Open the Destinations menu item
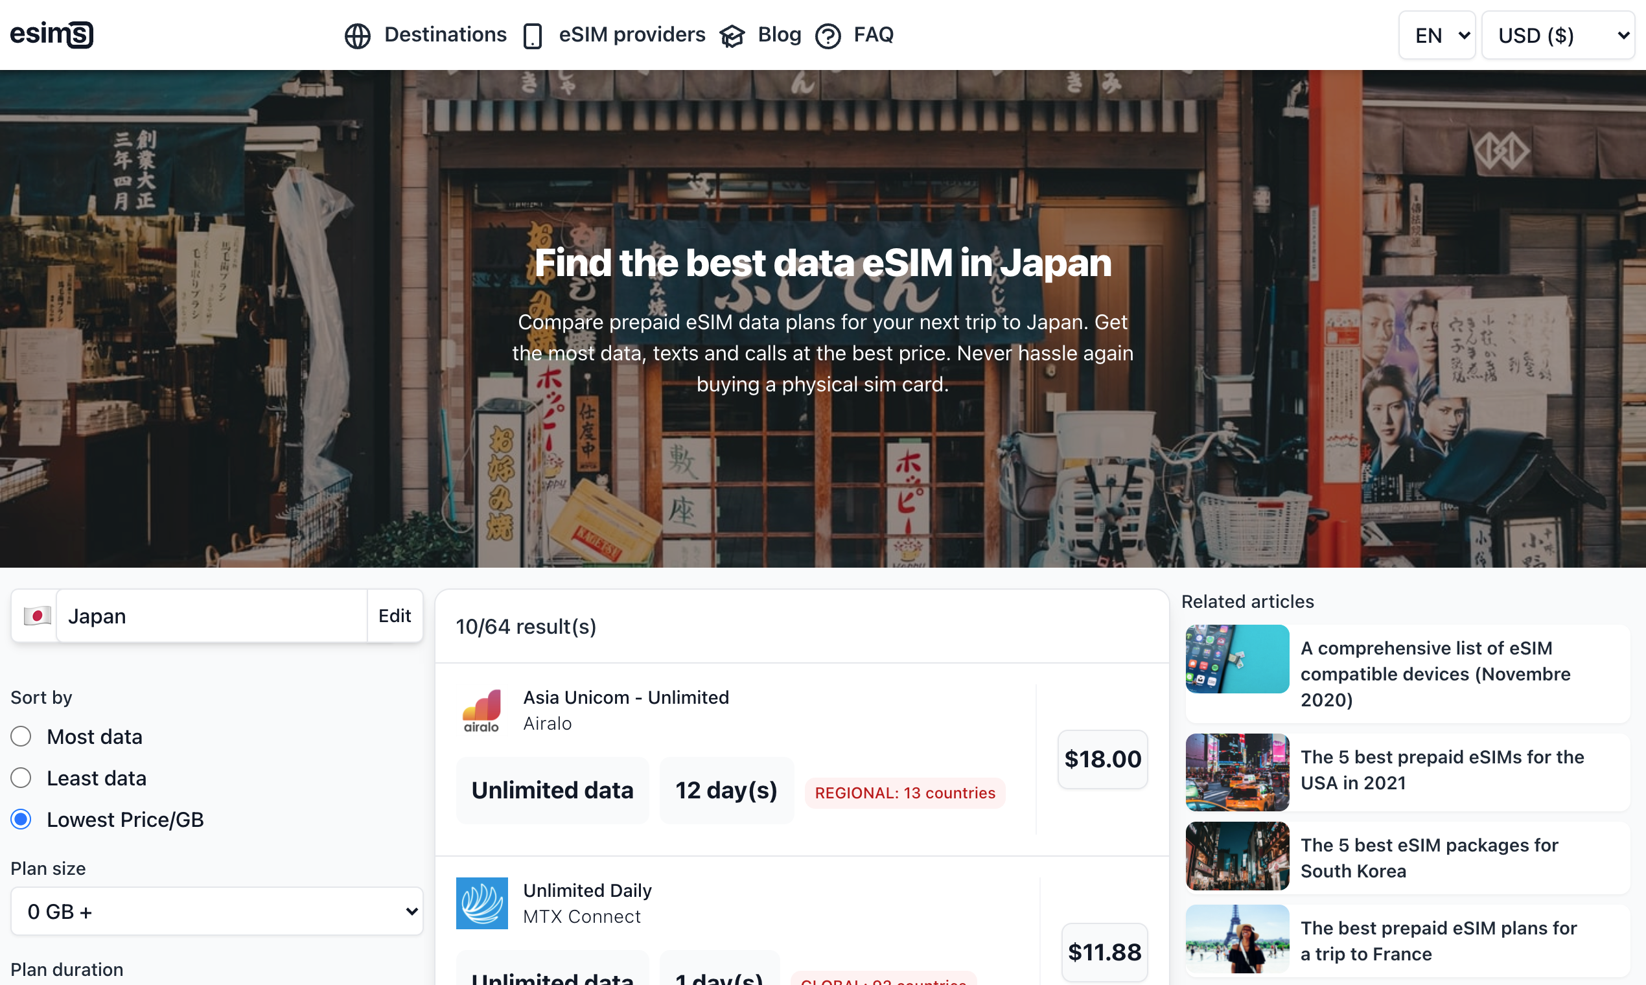This screenshot has height=985, width=1646. [x=445, y=34]
